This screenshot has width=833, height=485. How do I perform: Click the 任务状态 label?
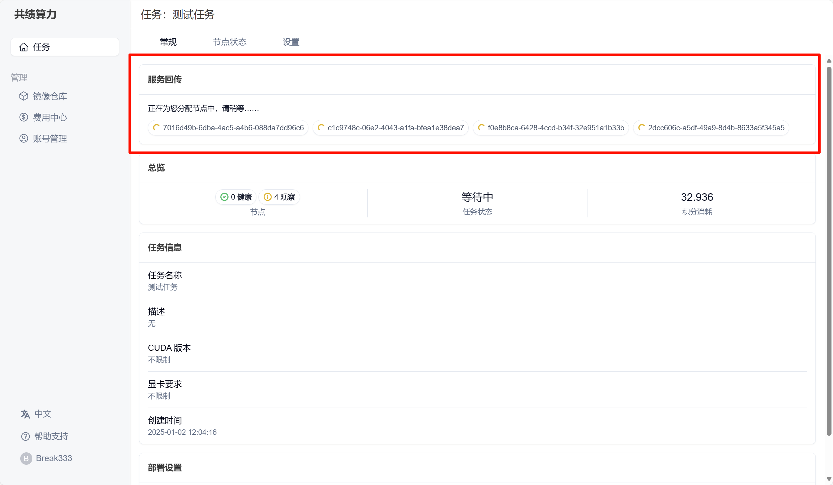(x=477, y=212)
